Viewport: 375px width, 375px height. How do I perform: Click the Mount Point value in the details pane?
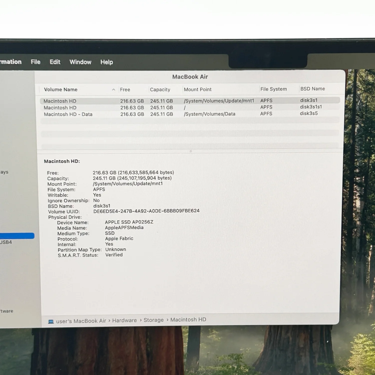128,183
